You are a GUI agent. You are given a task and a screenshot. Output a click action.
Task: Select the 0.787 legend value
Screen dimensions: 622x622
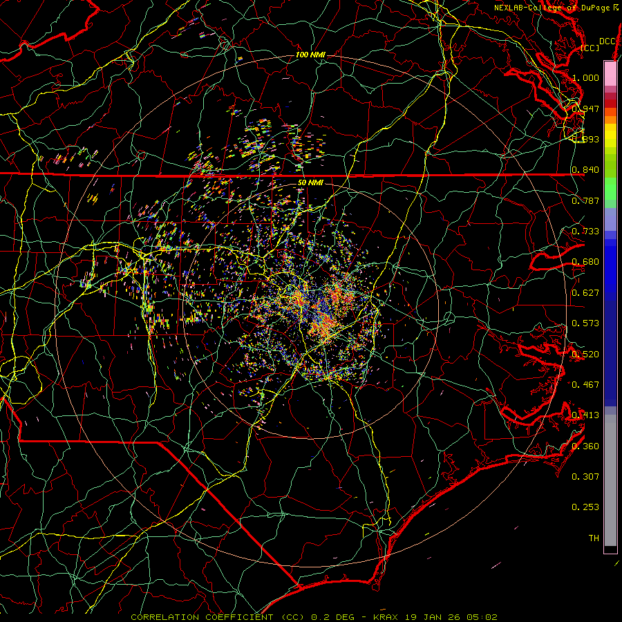(x=585, y=200)
